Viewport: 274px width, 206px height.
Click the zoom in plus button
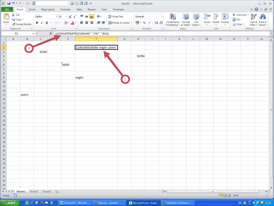tap(267, 195)
